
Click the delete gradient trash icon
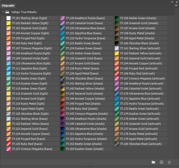click(x=169, y=162)
